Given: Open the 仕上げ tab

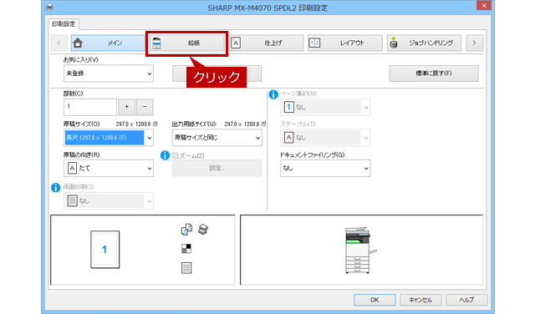Looking at the screenshot, I should click(x=266, y=43).
